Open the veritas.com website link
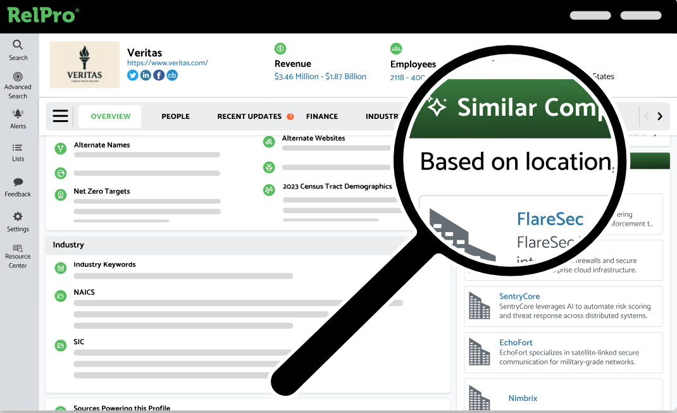Image resolution: width=677 pixels, height=413 pixels. pyautogui.click(x=168, y=63)
